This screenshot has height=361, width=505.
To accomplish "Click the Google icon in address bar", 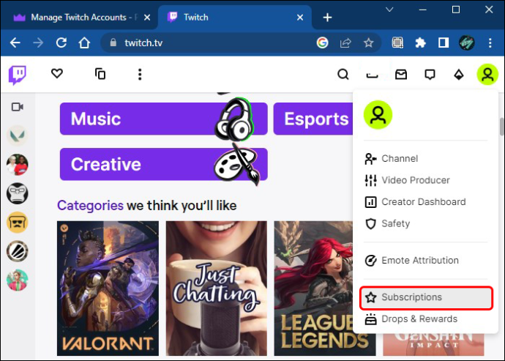I will click(322, 42).
